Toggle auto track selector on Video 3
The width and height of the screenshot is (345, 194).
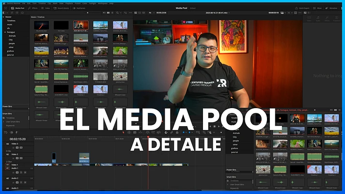pyautogui.click(x=17, y=147)
